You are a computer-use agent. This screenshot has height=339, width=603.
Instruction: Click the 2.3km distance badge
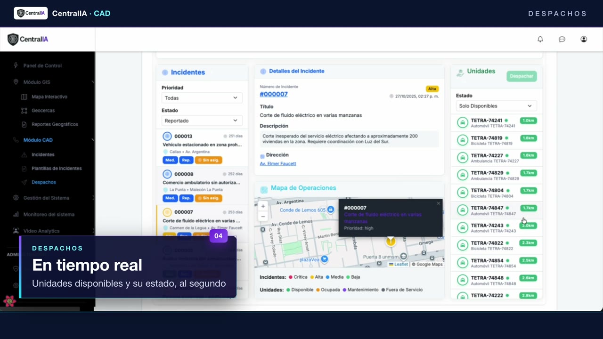click(x=529, y=243)
